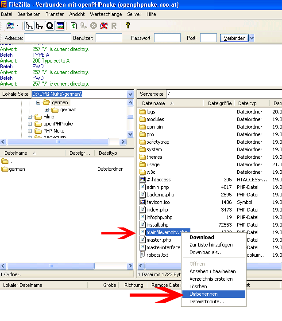This screenshot has height=321, width=282.
Task: Select the master.php file icon
Action: tap(143, 240)
